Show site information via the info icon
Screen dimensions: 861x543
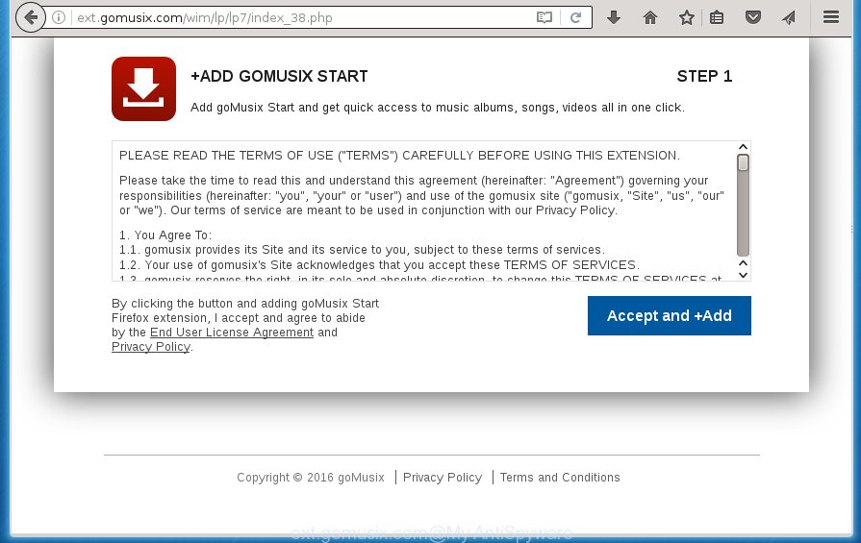pyautogui.click(x=59, y=17)
